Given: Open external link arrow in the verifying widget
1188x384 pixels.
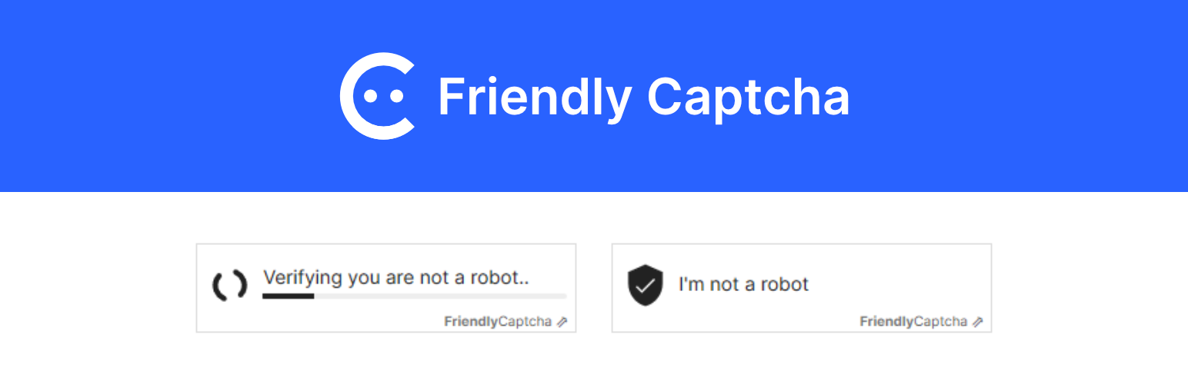Looking at the screenshot, I should (x=562, y=322).
